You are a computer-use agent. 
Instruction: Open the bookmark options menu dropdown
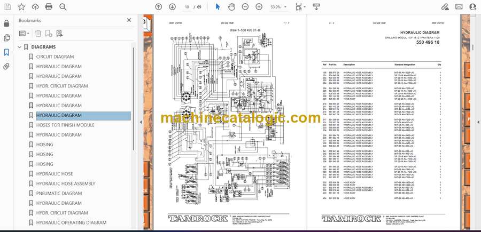pyautogui.click(x=24, y=34)
